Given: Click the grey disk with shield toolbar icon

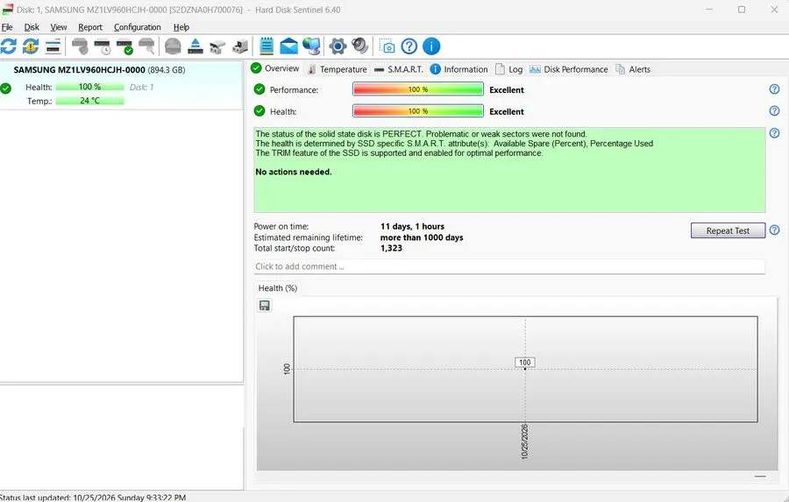Looking at the screenshot, I should click(80, 46).
